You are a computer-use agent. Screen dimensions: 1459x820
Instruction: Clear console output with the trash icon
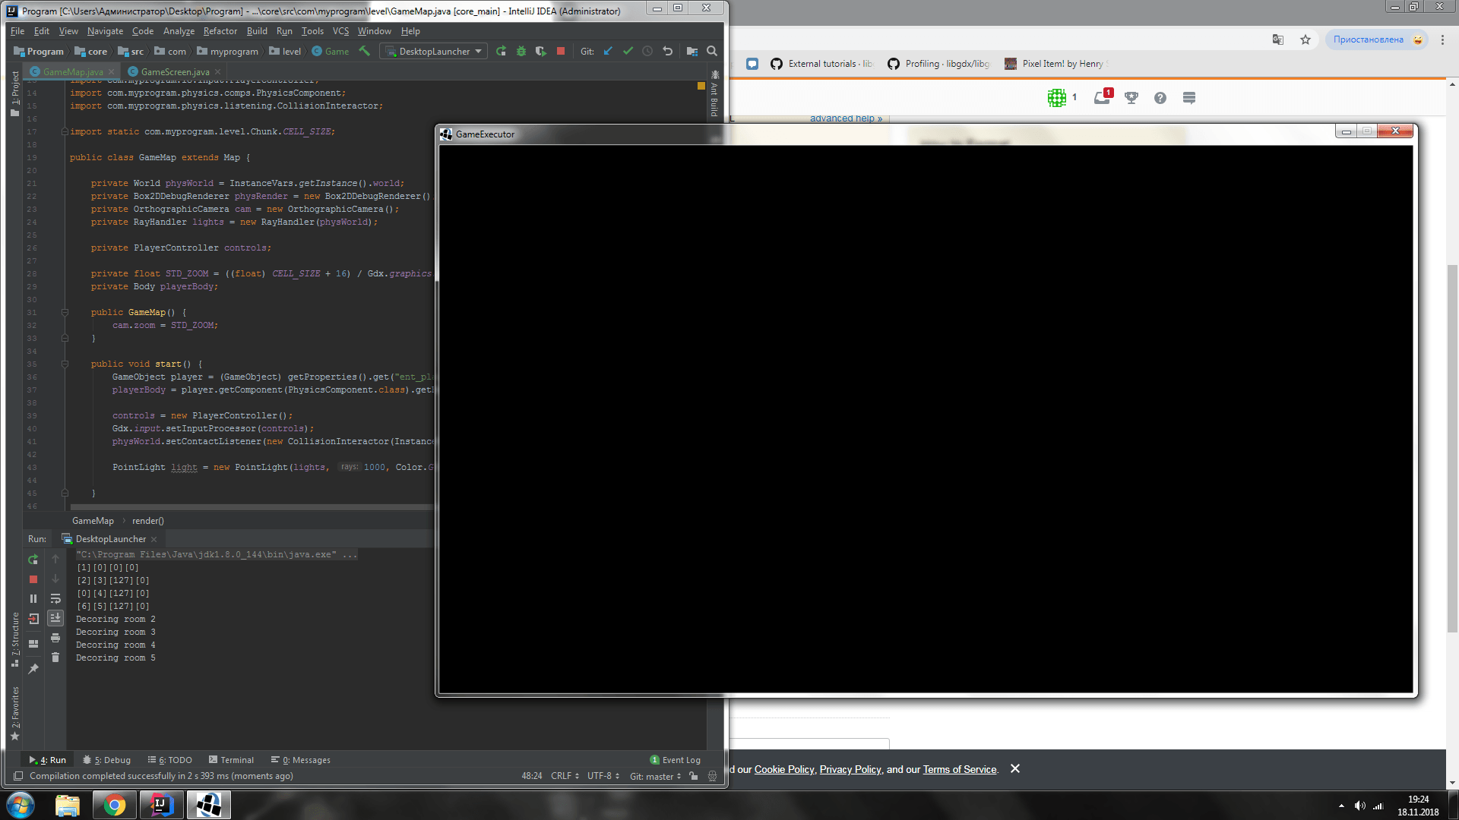click(x=55, y=658)
